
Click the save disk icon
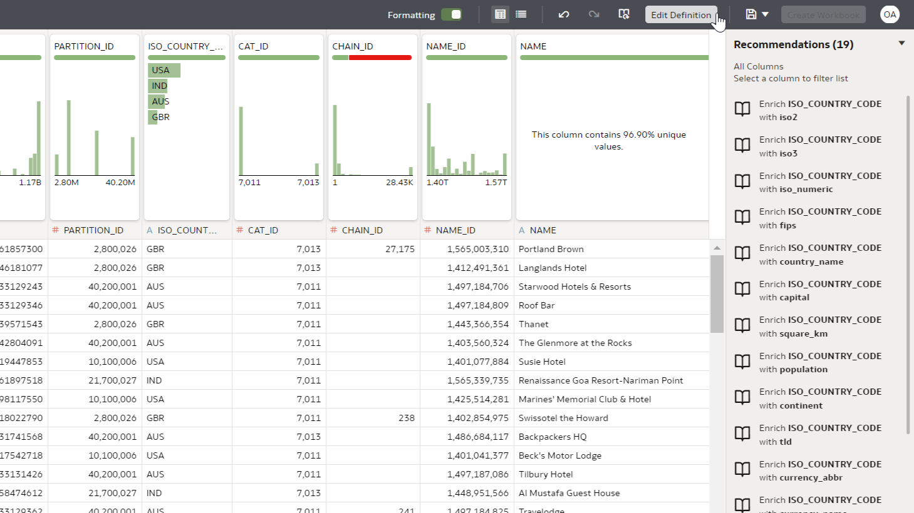(751, 14)
